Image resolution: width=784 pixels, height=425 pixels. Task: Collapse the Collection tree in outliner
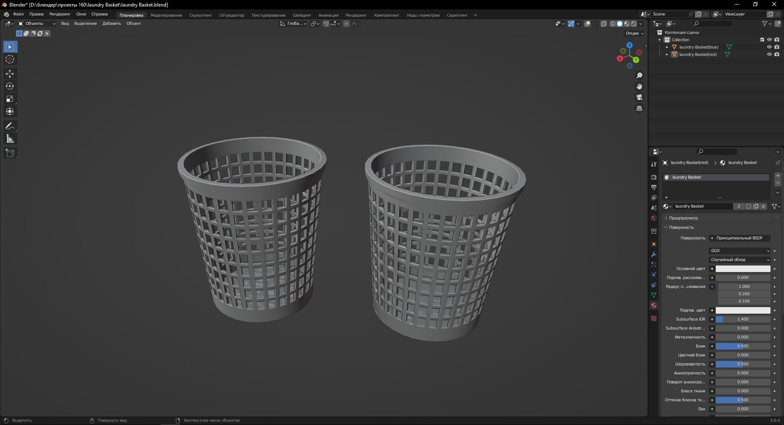659,40
